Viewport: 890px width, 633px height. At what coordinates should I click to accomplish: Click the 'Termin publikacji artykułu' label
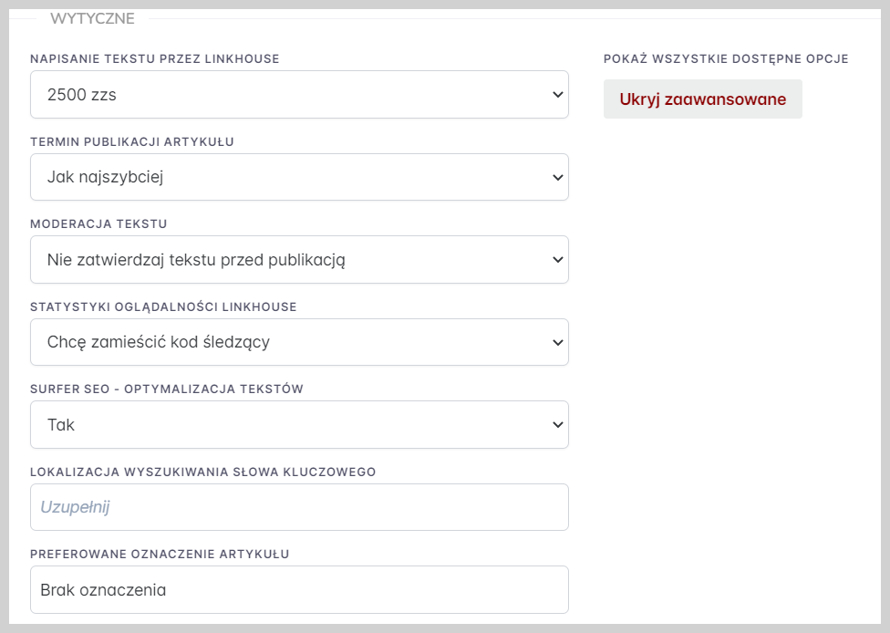click(x=132, y=142)
